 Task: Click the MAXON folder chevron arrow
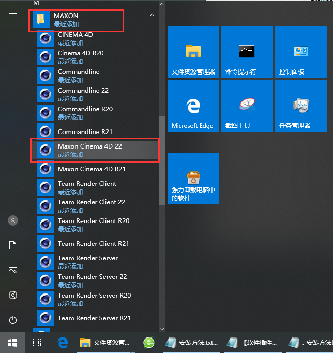(x=152, y=16)
